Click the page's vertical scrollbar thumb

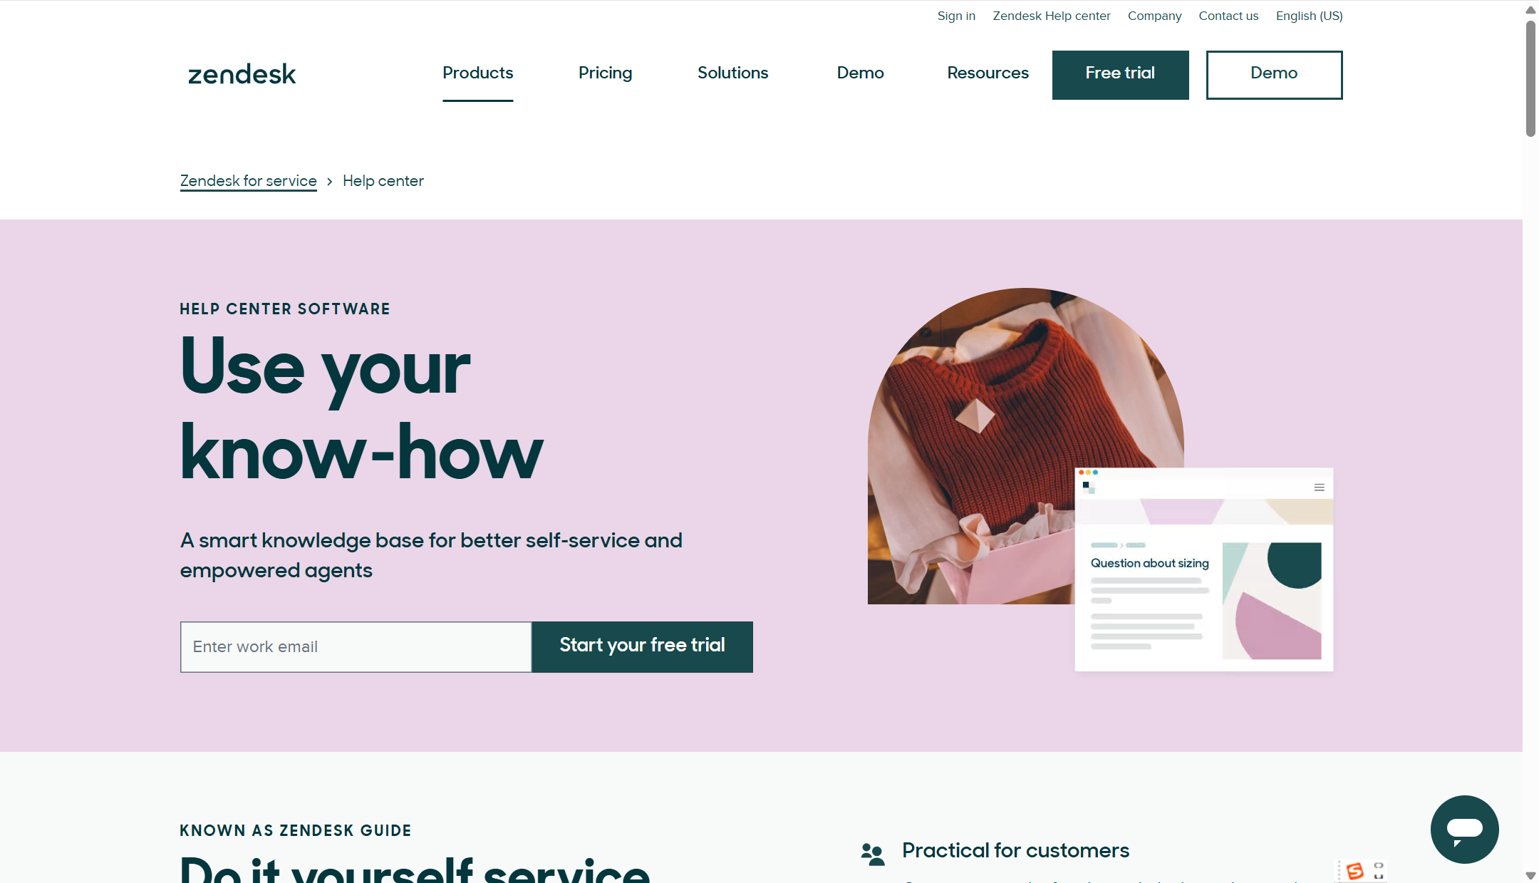tap(1530, 78)
